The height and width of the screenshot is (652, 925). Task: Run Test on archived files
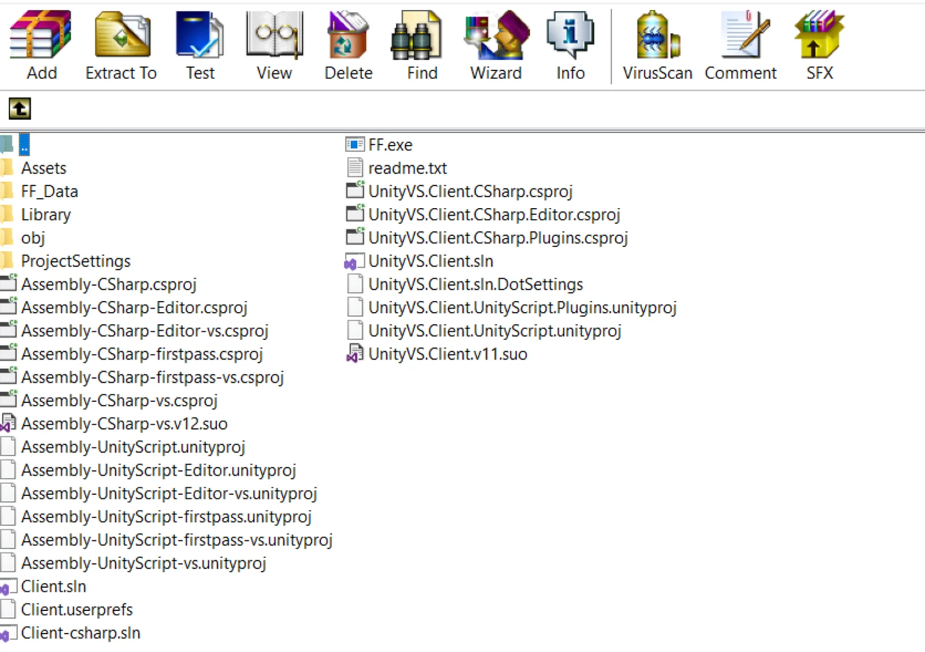point(200,45)
